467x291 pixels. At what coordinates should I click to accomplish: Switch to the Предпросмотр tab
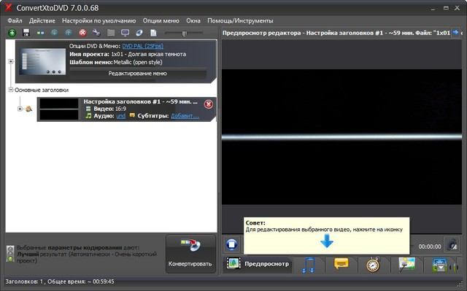[258, 263]
